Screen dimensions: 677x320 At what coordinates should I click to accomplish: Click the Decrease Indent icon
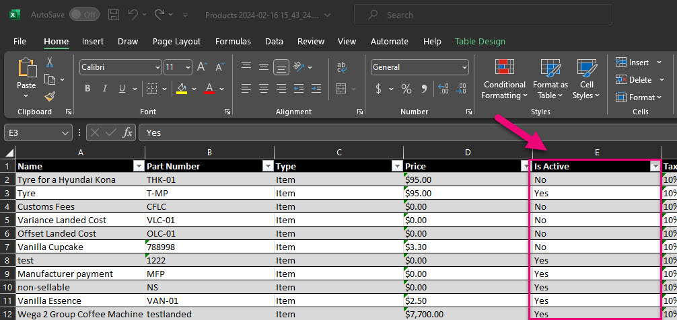tap(299, 89)
